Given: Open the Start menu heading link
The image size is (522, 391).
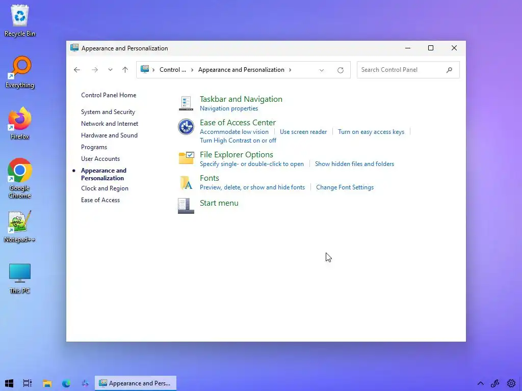Looking at the screenshot, I should pyautogui.click(x=219, y=203).
